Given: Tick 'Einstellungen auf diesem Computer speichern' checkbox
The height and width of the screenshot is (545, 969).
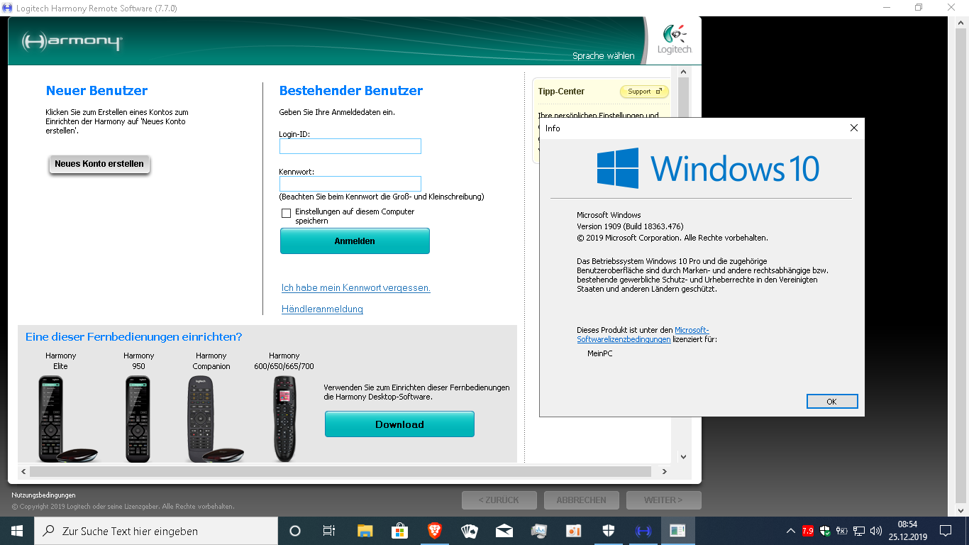Looking at the screenshot, I should pos(286,213).
